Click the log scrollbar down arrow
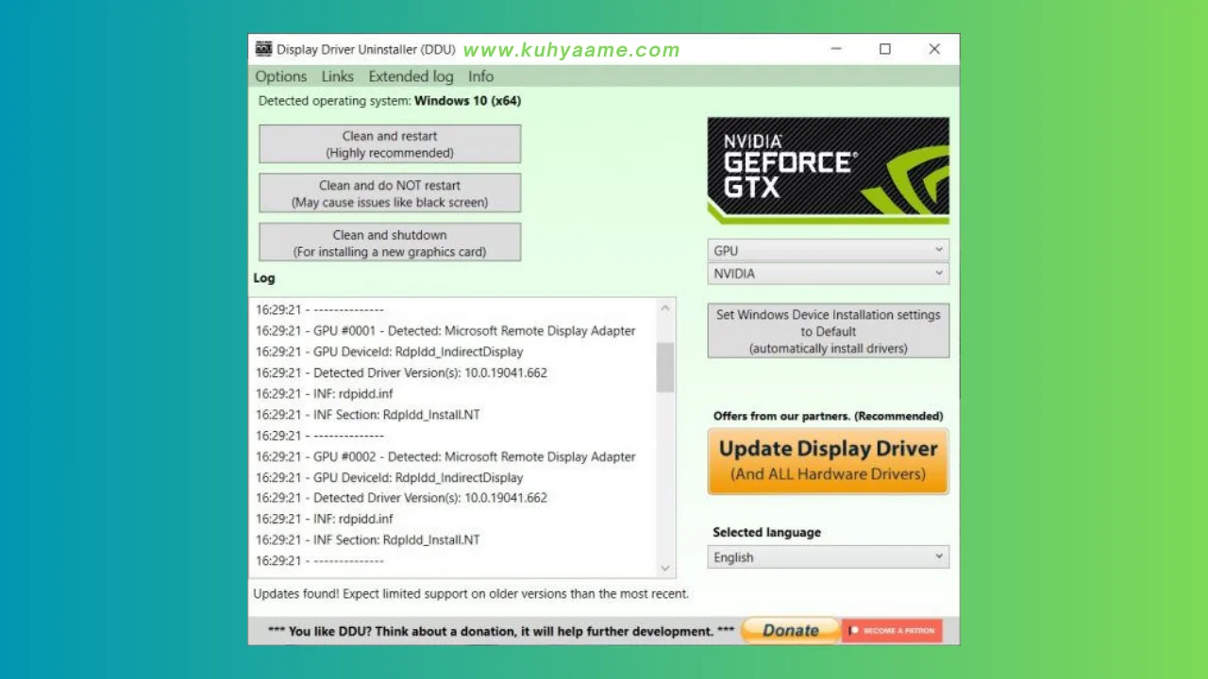1208x679 pixels. click(x=665, y=568)
